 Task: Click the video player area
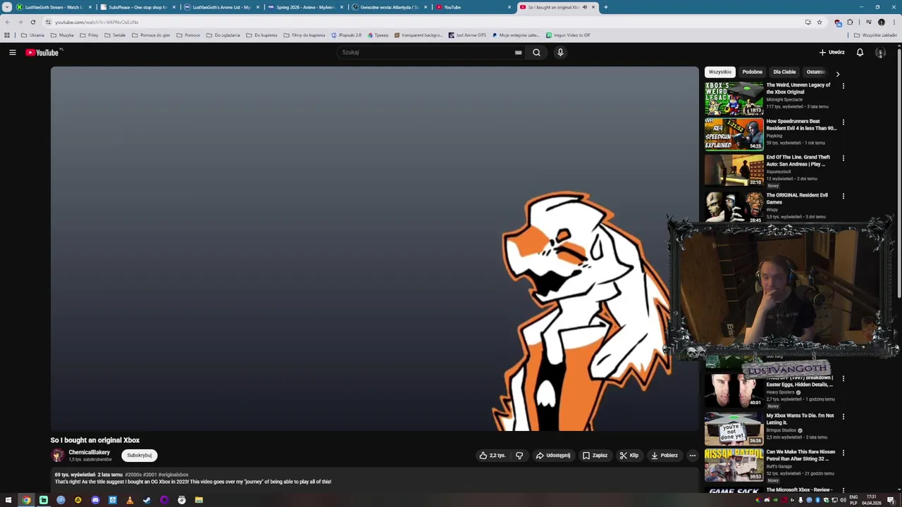(x=374, y=249)
